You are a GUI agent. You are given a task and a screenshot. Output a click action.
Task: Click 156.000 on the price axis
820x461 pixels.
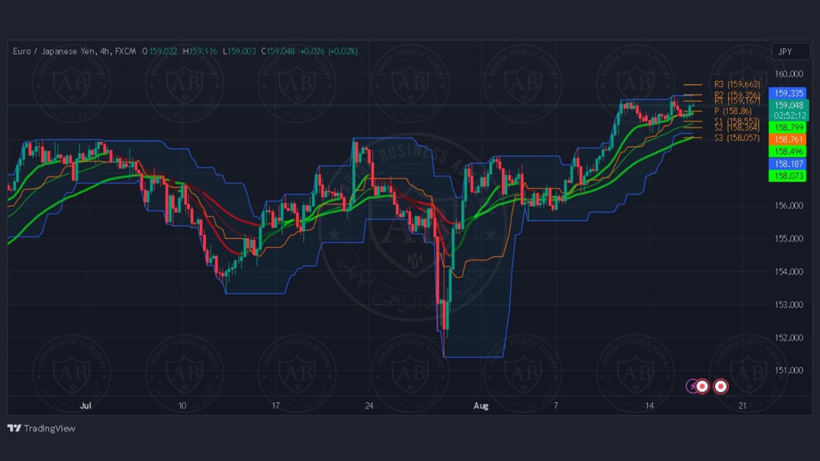(x=789, y=205)
